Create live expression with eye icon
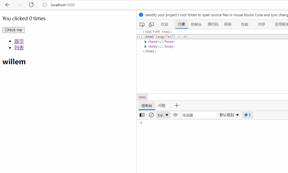Viewport: 288px width, 173px height. (x=175, y=115)
